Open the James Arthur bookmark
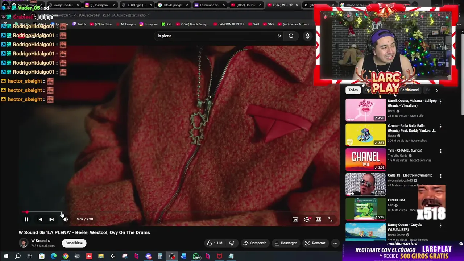Image resolution: width=464 pixels, height=261 pixels. [294, 24]
